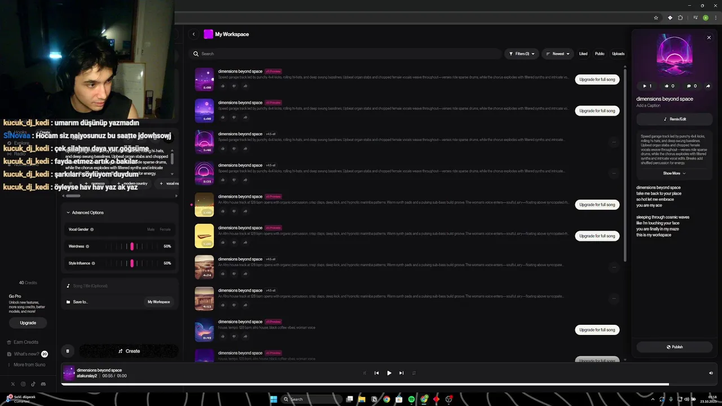Screen dimensions: 722x406
Task: Click the trash icon next to Create
Action: click(68, 351)
